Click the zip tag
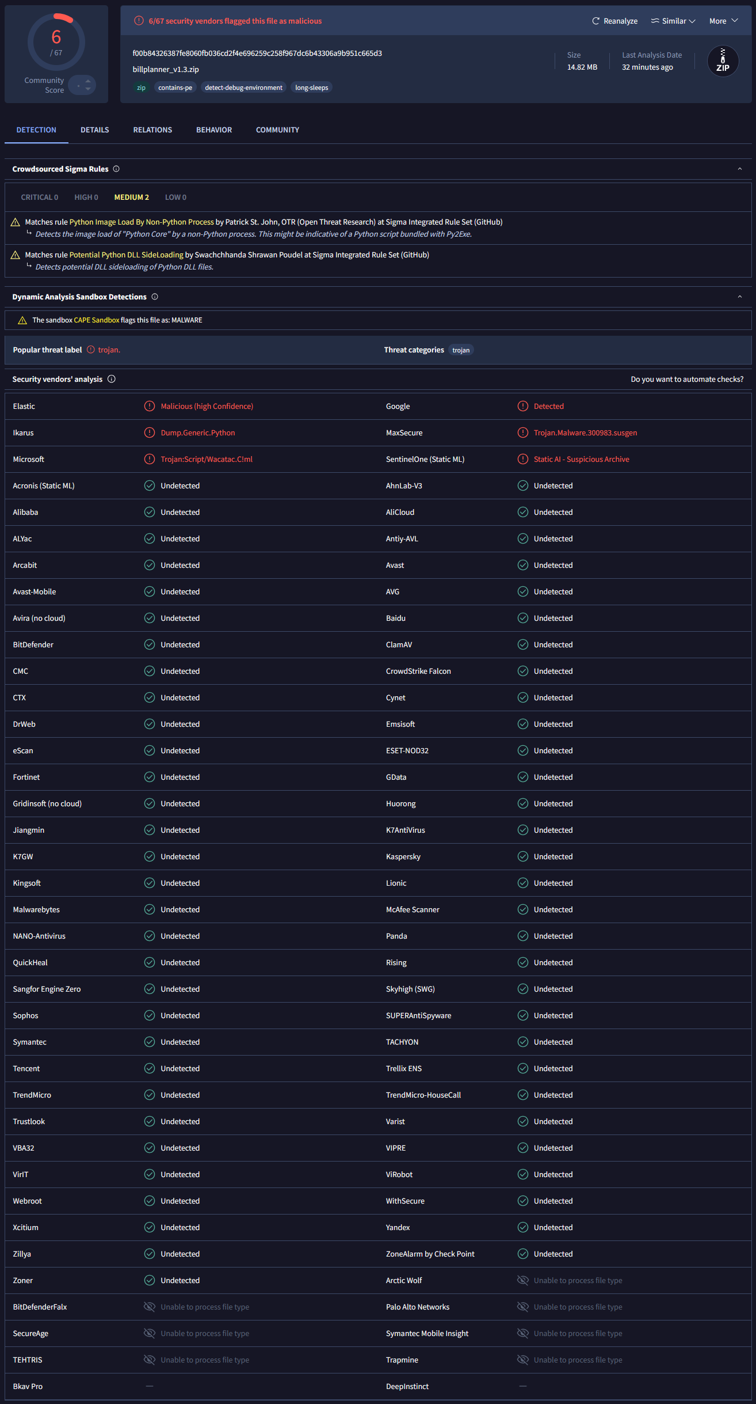Viewport: 756px width, 1404px height. [141, 88]
